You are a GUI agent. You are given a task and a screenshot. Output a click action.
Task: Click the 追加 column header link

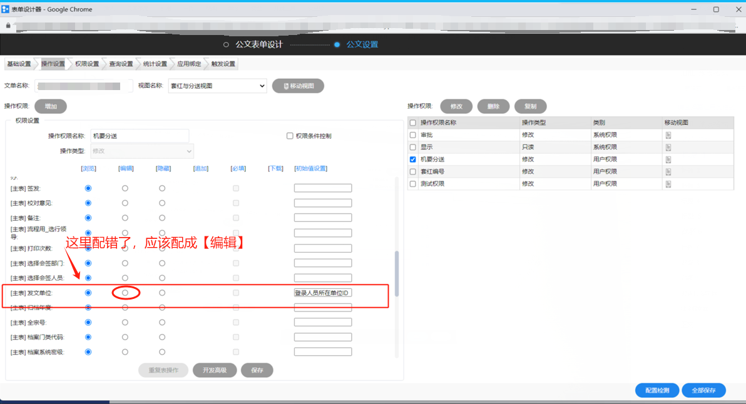pos(201,169)
